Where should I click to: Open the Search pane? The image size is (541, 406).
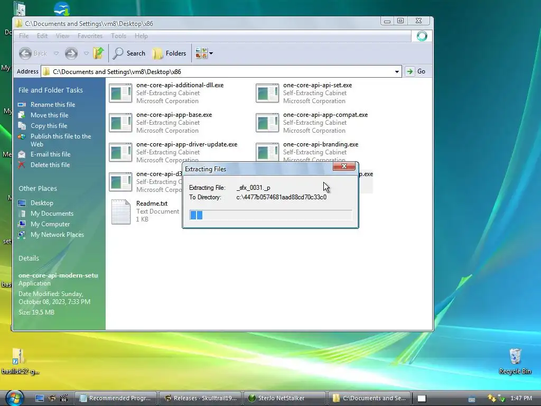(x=129, y=53)
